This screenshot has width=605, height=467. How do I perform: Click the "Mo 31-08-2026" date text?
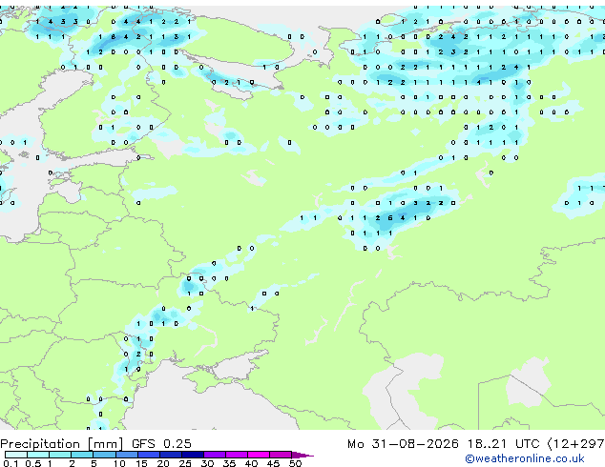coord(403,444)
